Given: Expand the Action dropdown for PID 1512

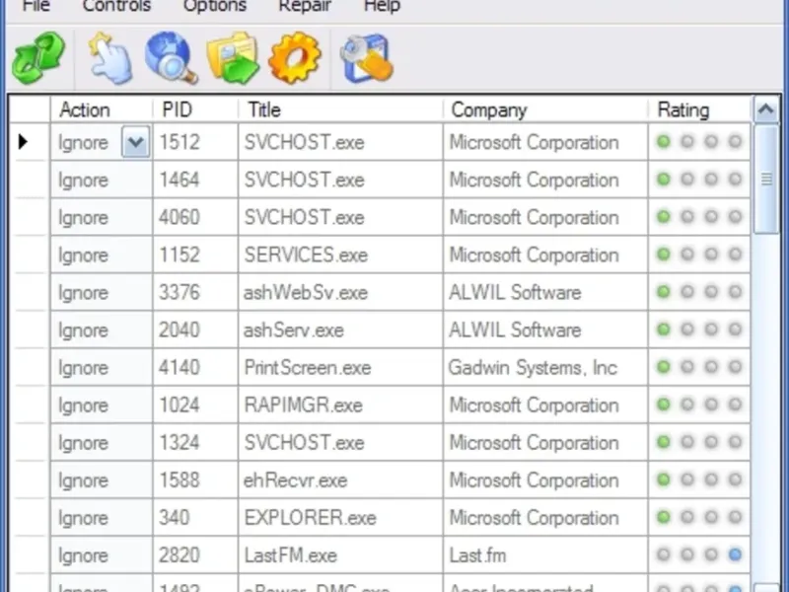Looking at the screenshot, I should [x=135, y=142].
